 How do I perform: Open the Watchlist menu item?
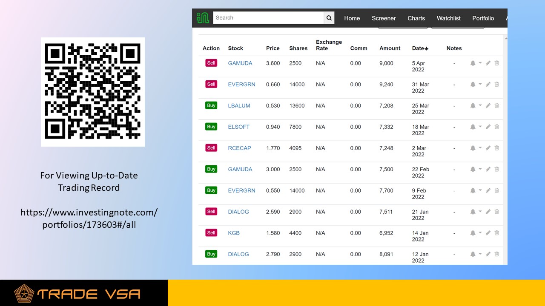tap(449, 18)
